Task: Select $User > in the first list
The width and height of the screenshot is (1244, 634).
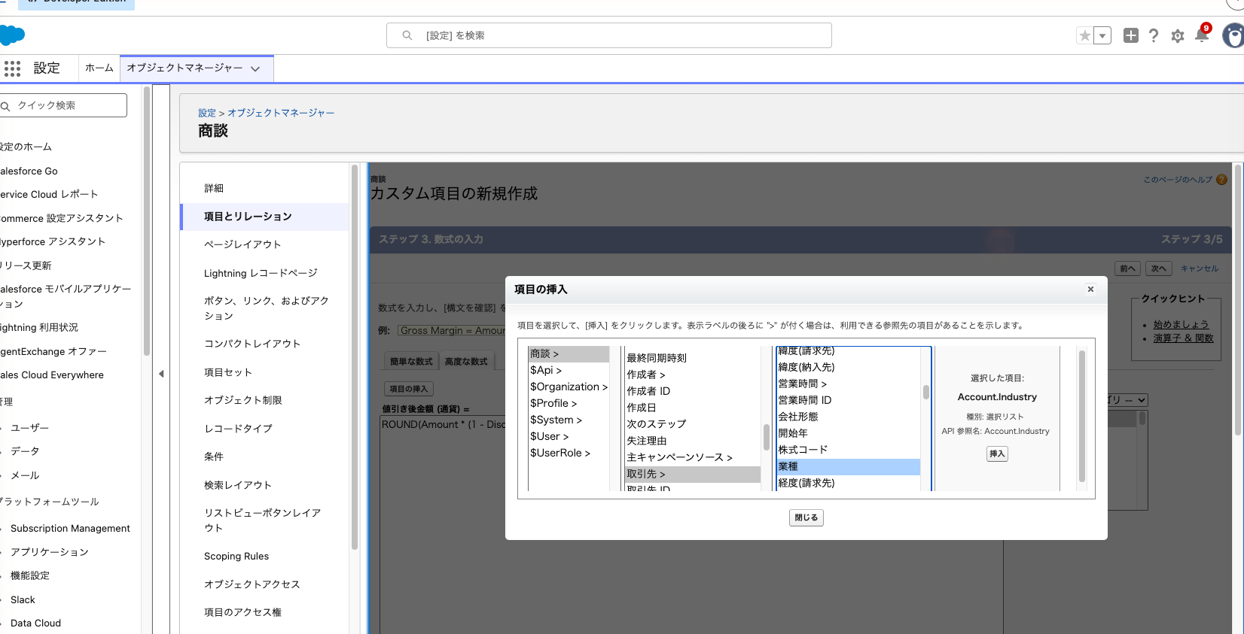Action: (x=569, y=436)
